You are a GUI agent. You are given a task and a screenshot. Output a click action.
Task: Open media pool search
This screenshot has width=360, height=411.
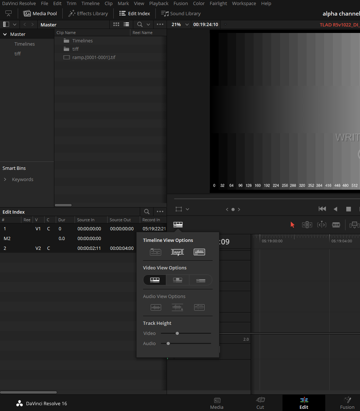click(140, 24)
